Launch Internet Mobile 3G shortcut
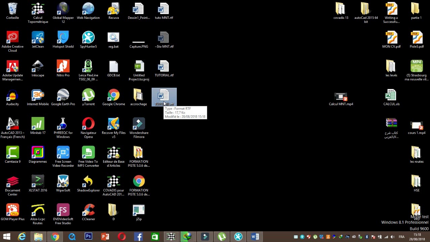The image size is (430, 242). pyautogui.click(x=38, y=97)
